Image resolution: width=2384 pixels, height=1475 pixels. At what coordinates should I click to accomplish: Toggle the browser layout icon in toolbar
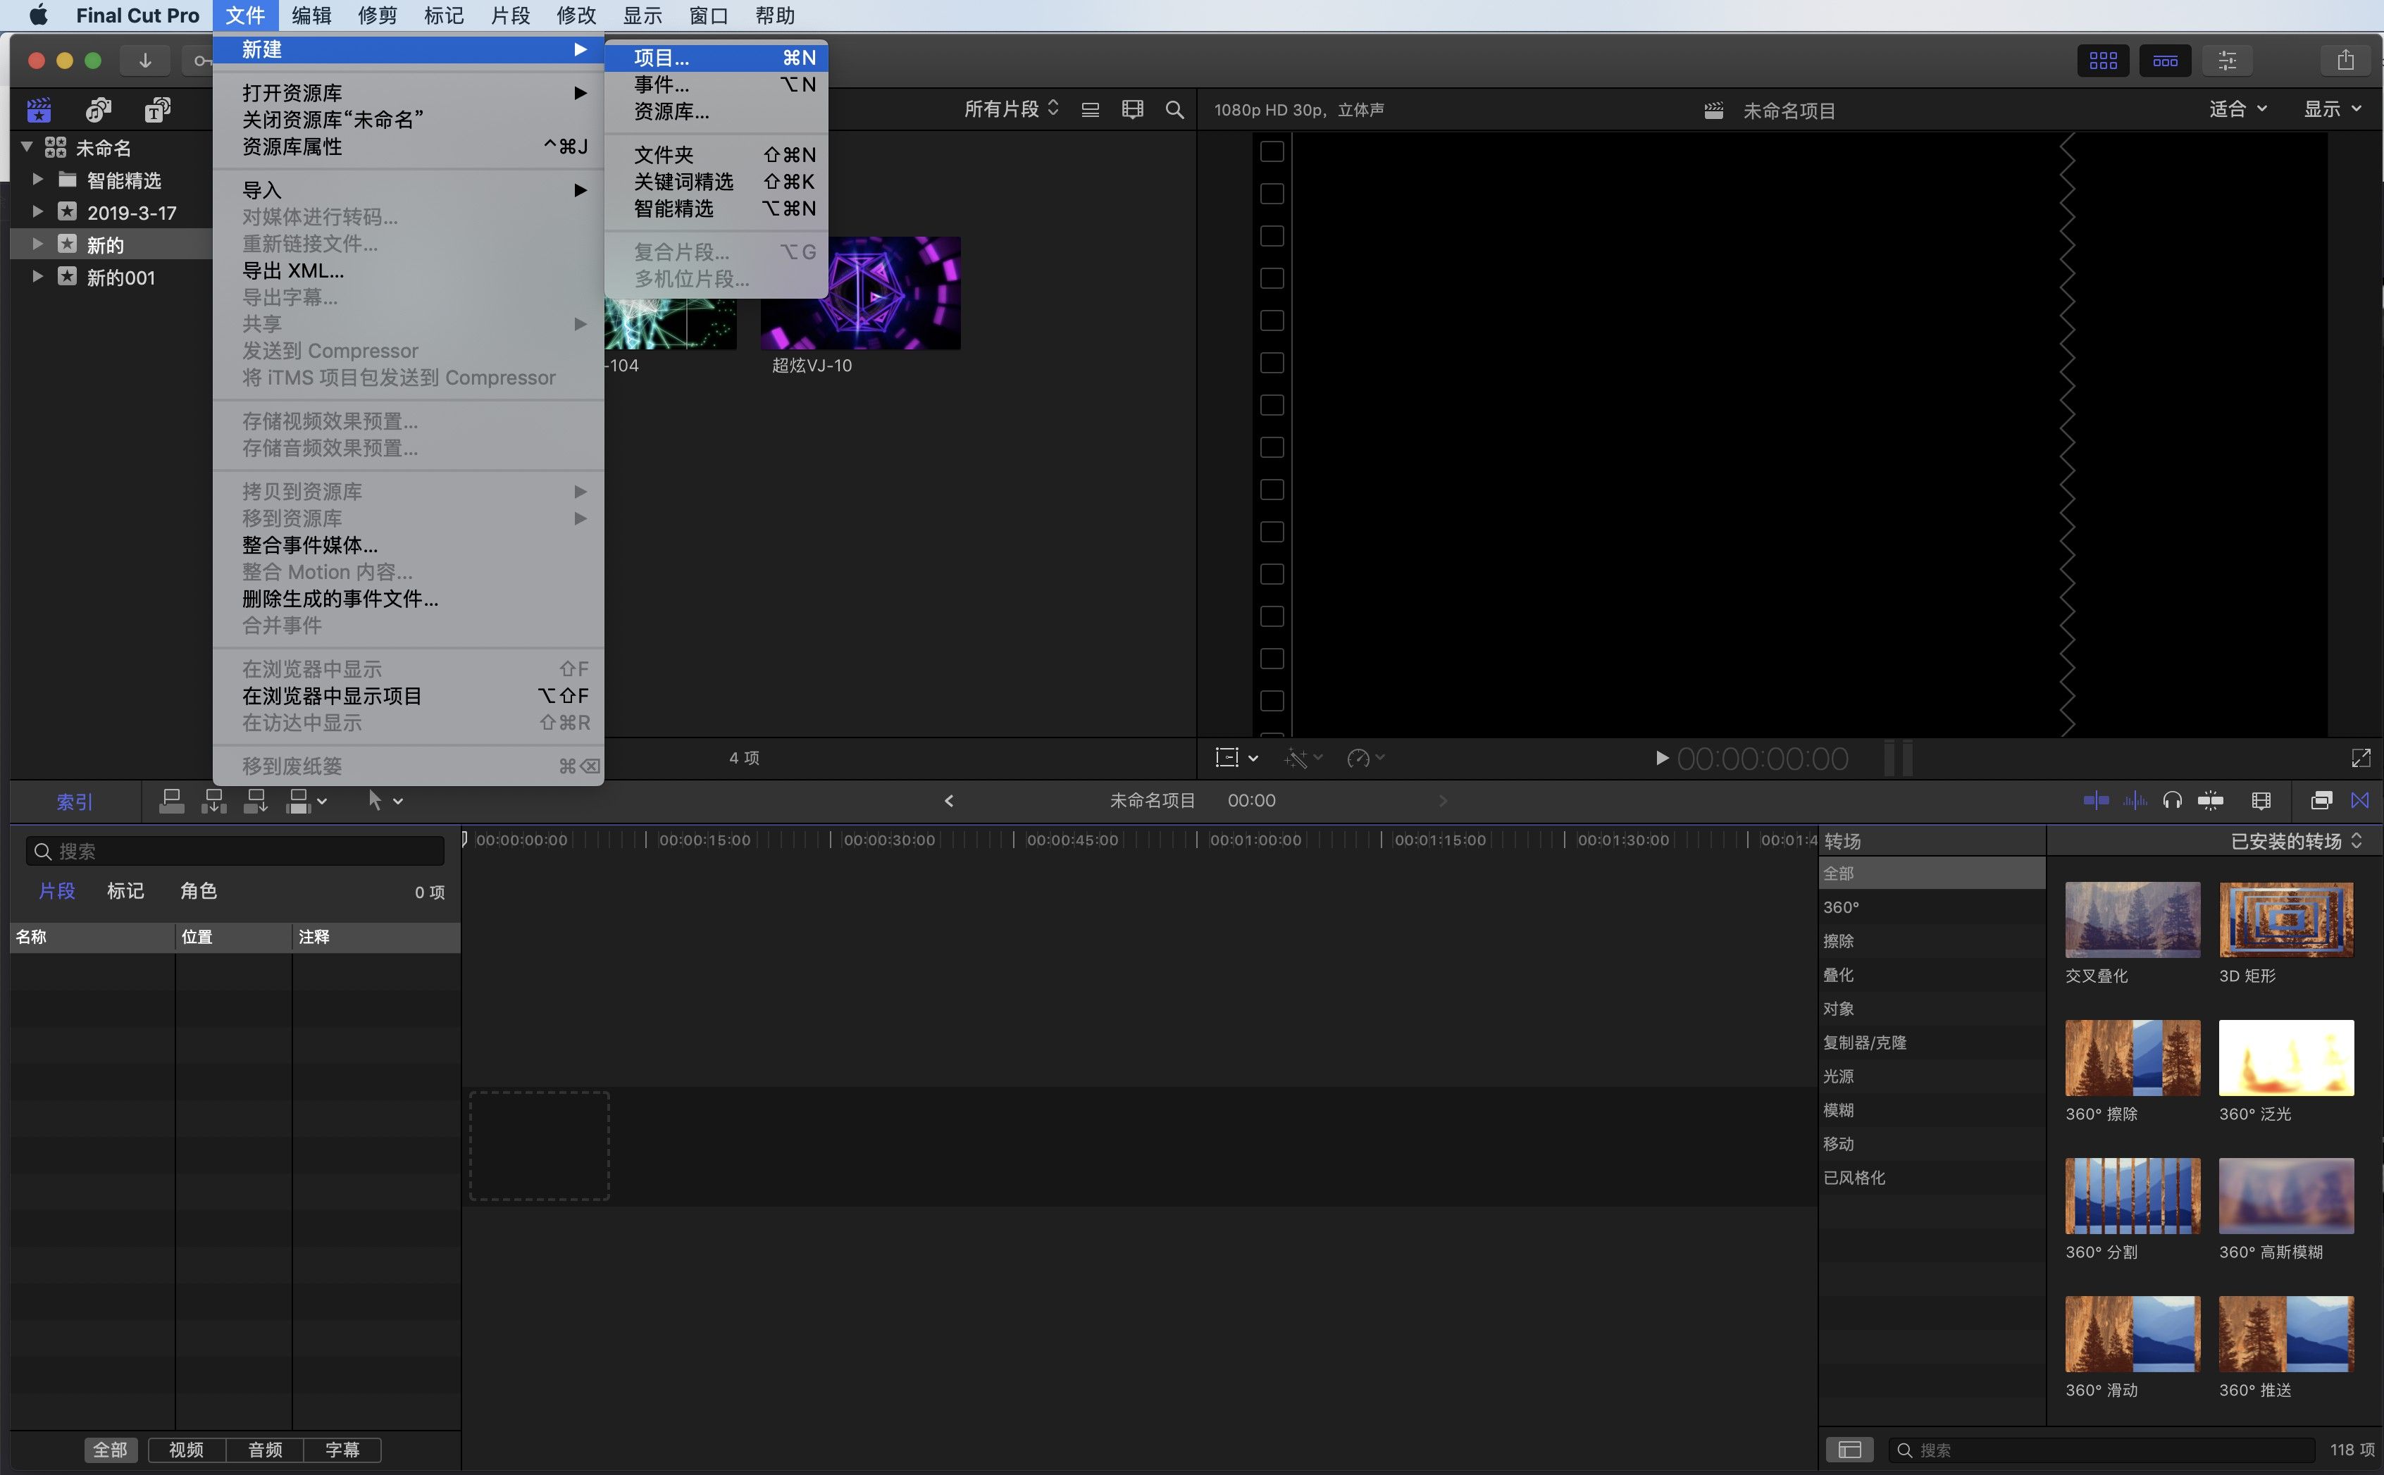[x=2103, y=61]
